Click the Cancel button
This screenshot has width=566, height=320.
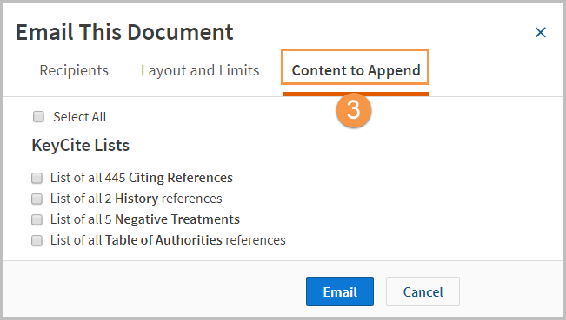pyautogui.click(x=423, y=291)
